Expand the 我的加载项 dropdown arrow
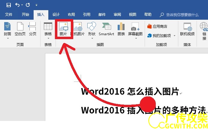 [x=174, y=36]
